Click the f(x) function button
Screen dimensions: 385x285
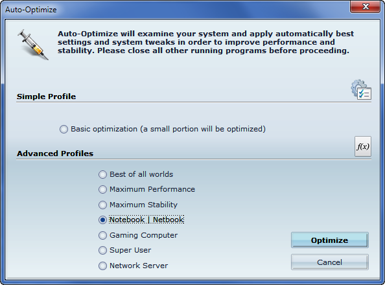pos(363,146)
